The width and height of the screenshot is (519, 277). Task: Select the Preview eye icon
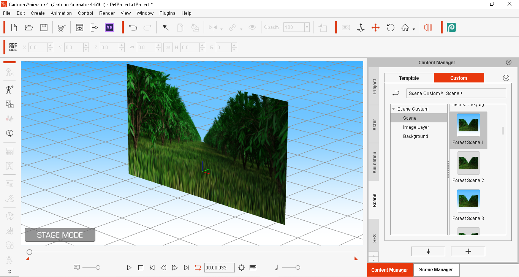tap(79, 27)
